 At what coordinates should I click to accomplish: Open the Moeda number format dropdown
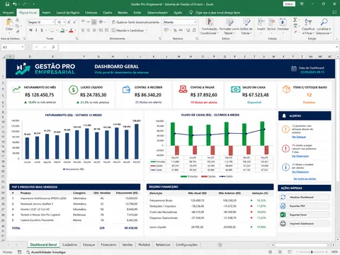pos(195,22)
